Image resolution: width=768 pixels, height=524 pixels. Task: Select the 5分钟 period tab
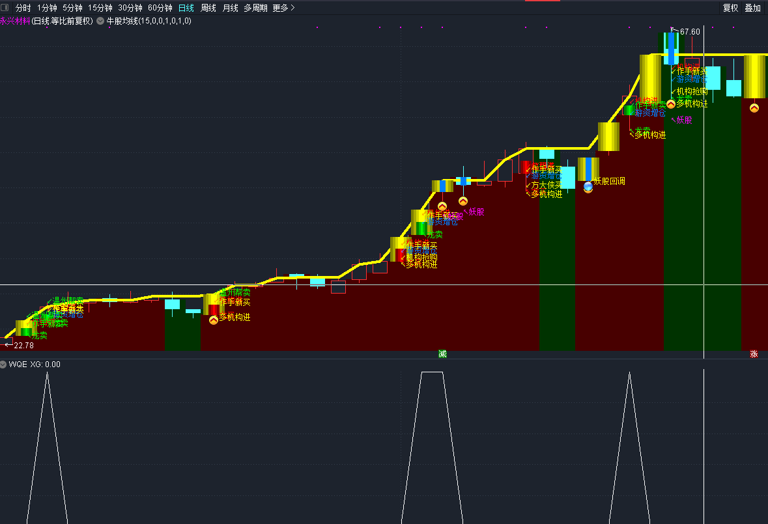tap(72, 8)
